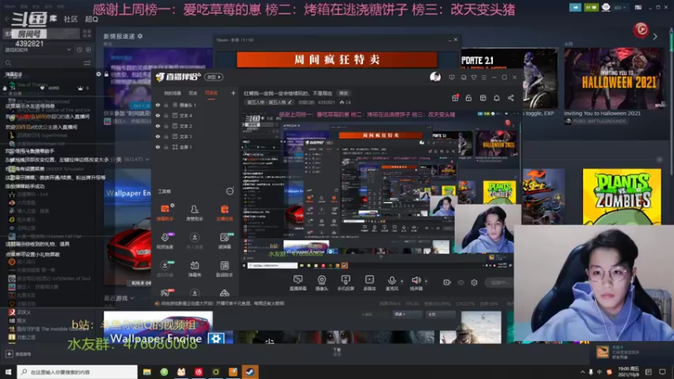This screenshot has width=674, height=379.
Task: Toggle lock on 摄像头 1 source
Action: click(x=166, y=104)
